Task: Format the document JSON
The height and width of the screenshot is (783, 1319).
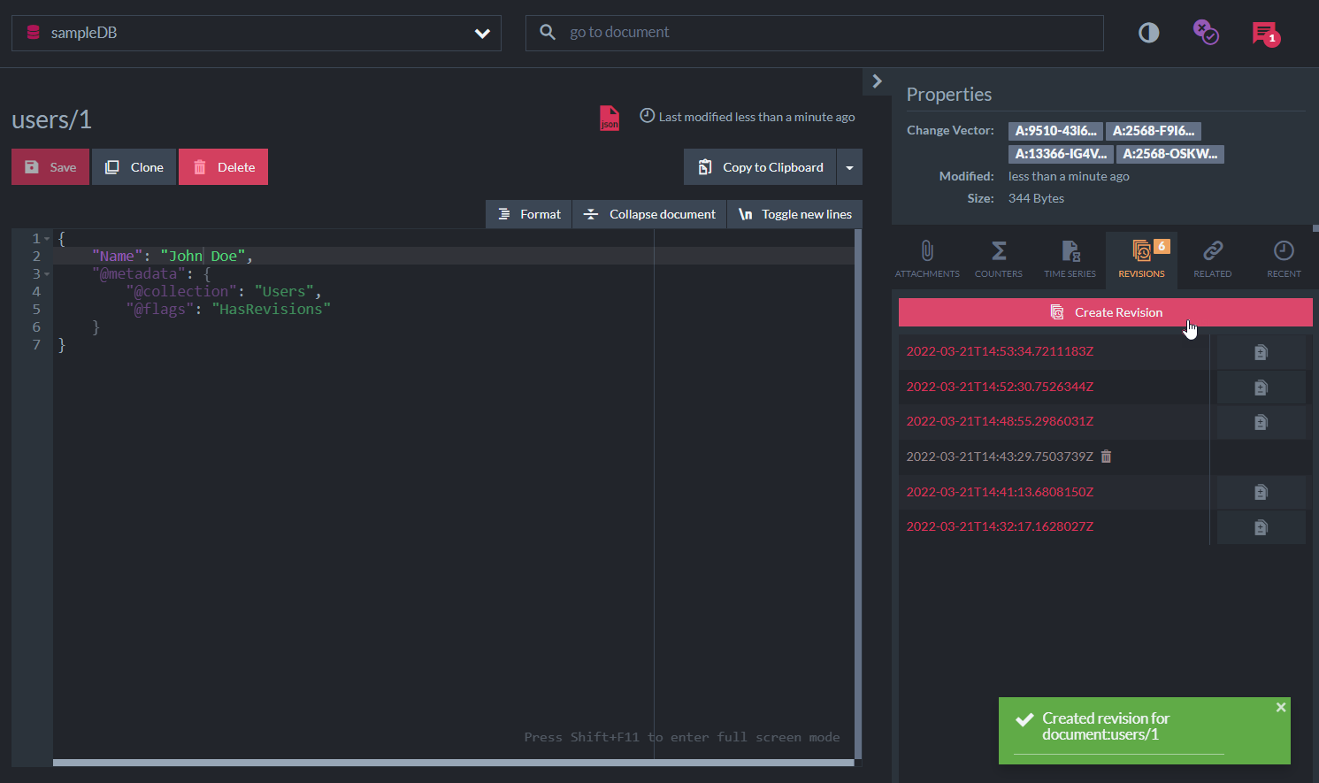Action: pos(529,214)
